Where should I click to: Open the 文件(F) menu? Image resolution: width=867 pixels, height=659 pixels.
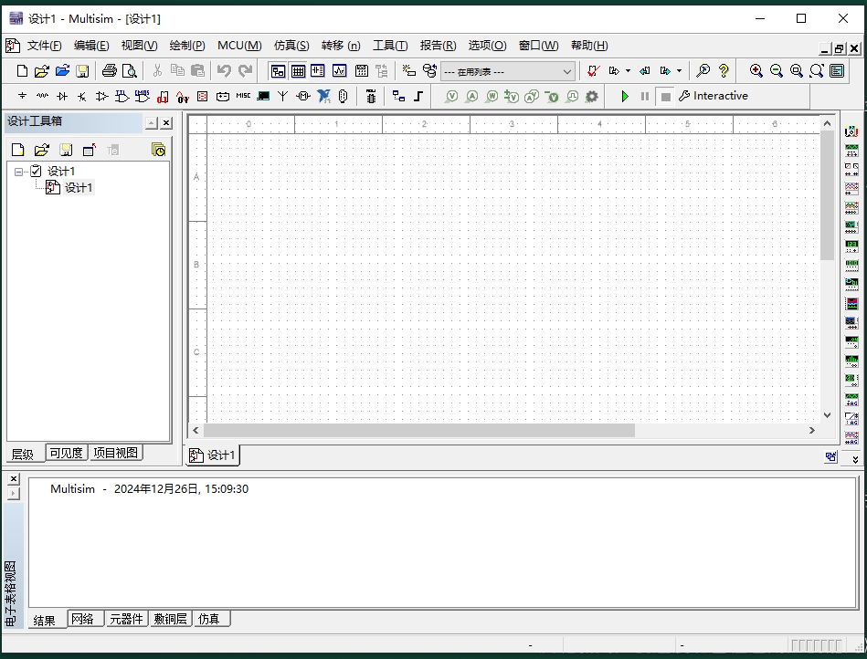44,46
